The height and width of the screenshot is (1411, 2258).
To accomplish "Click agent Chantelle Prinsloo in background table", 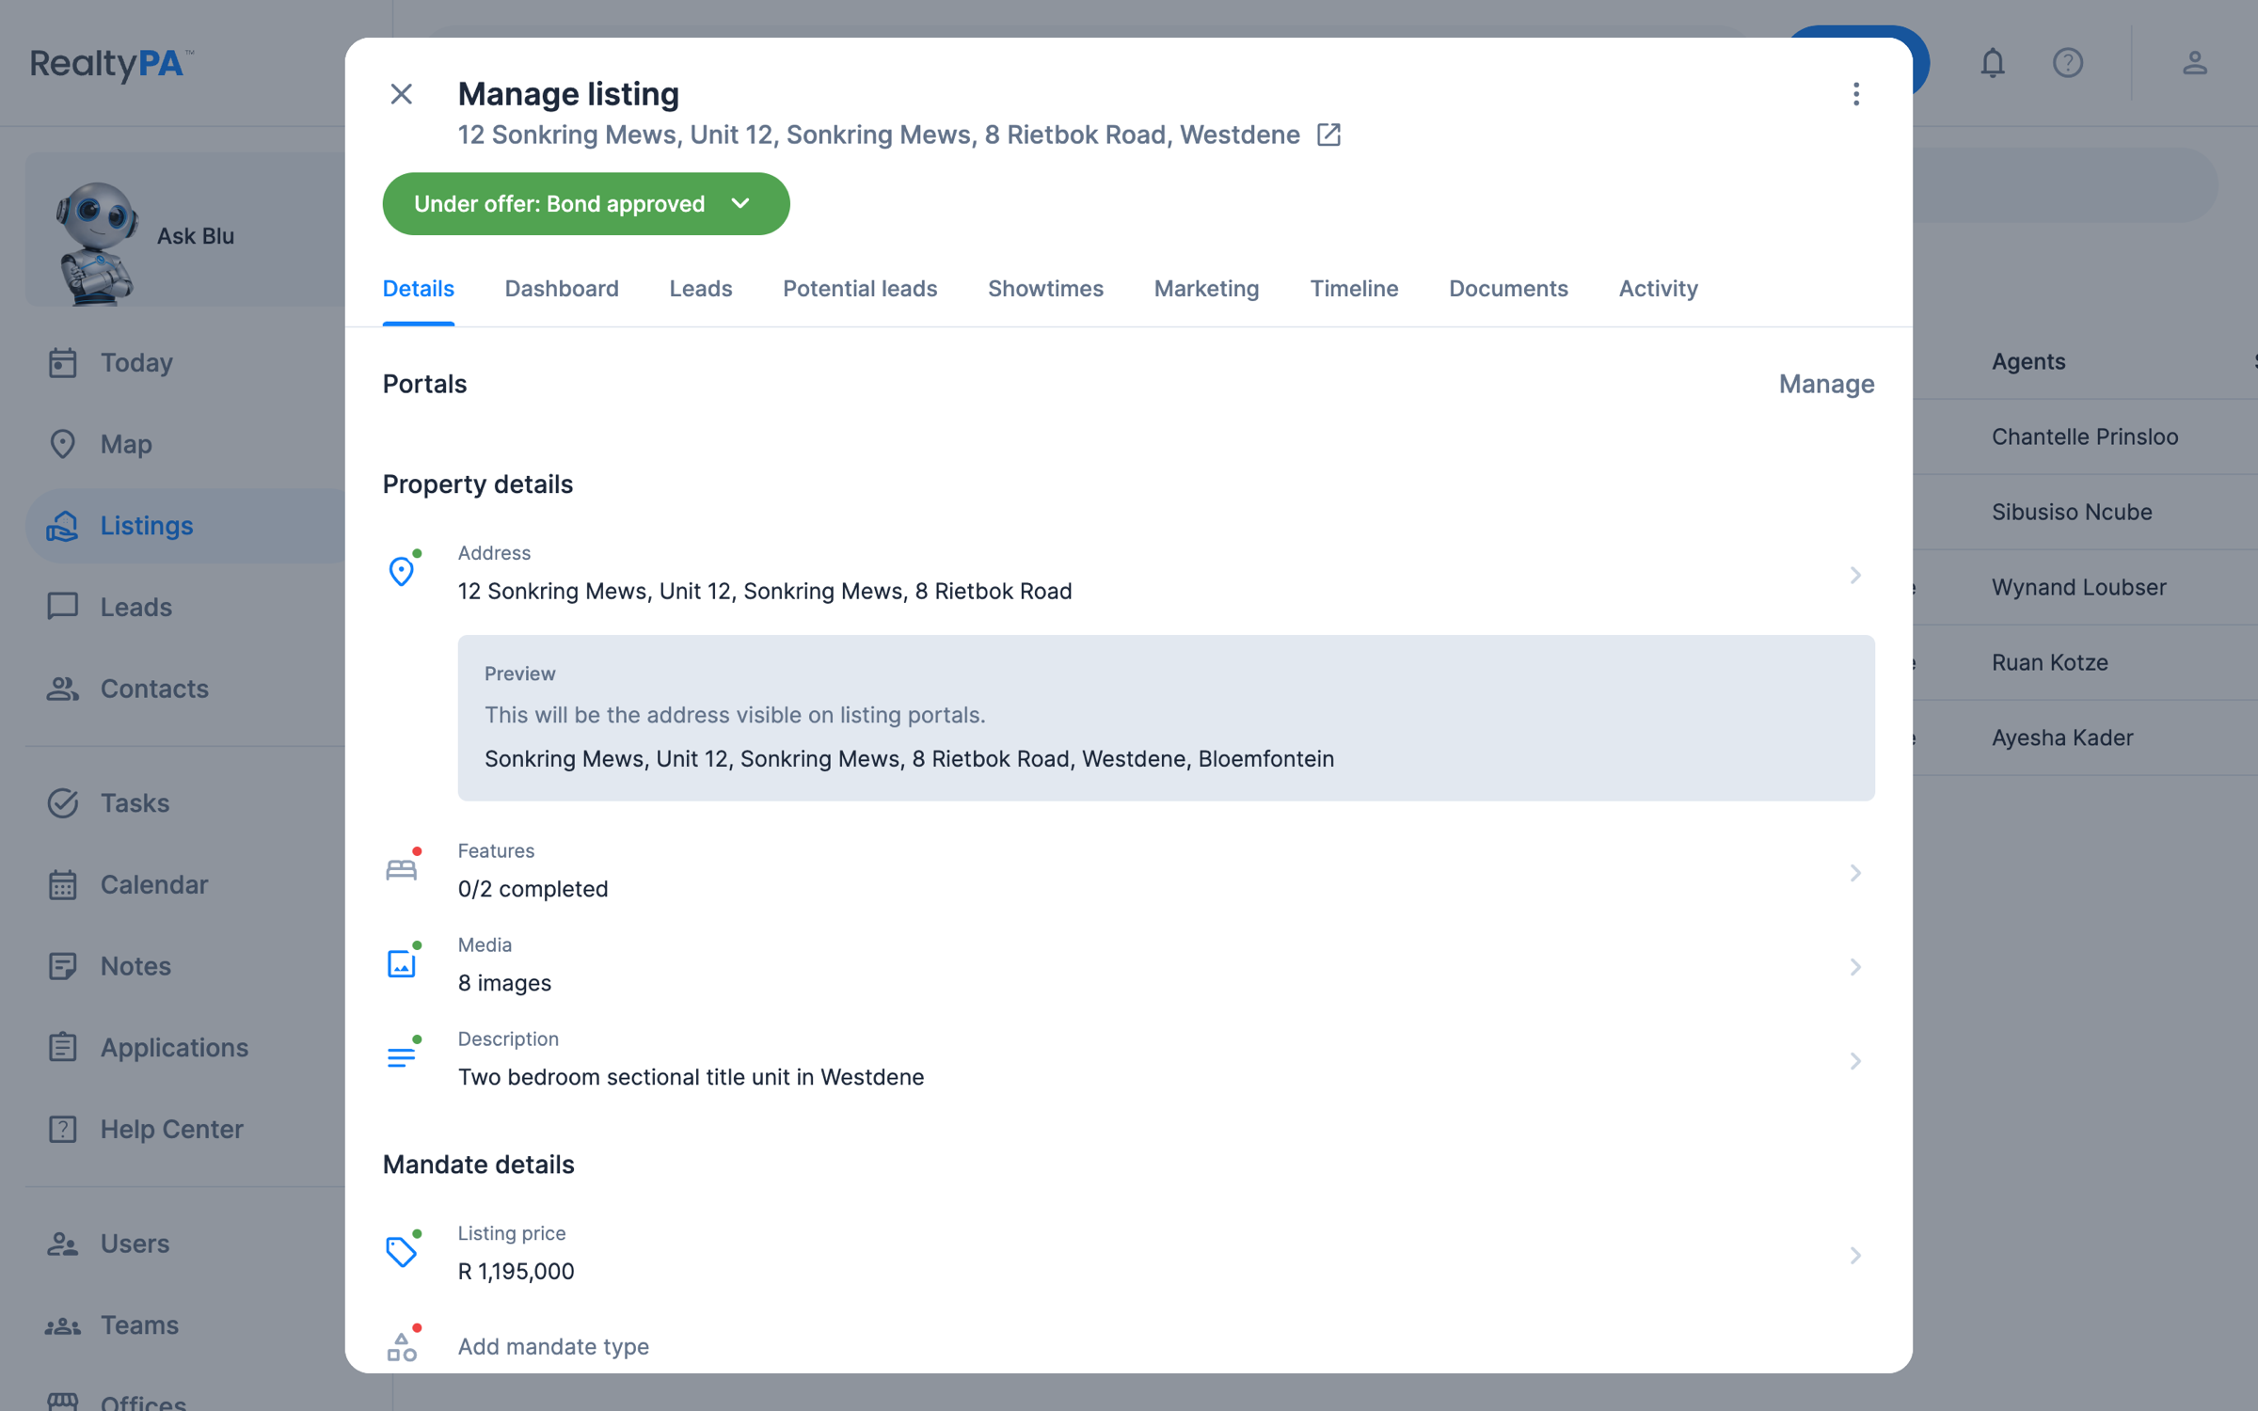I will 2085,436.
